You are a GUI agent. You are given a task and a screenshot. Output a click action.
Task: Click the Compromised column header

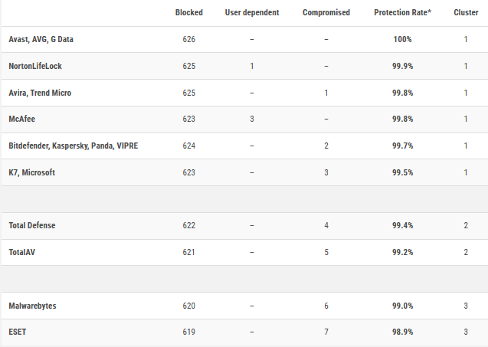pos(326,13)
